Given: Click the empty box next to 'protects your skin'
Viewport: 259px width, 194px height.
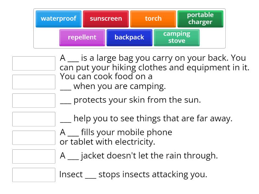Looking at the screenshot, I should tap(34, 101).
